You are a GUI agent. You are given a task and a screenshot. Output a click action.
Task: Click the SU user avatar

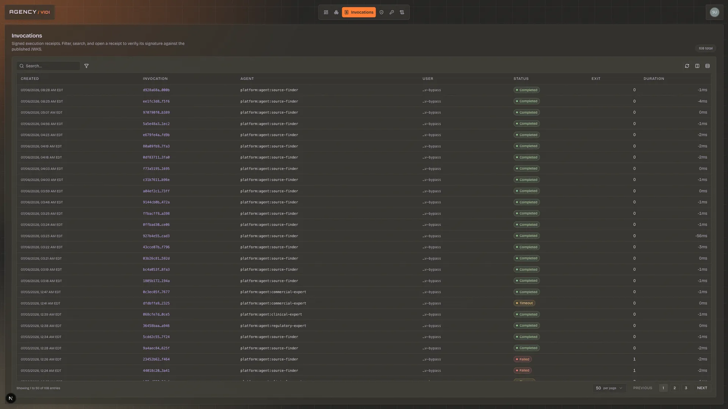click(714, 12)
